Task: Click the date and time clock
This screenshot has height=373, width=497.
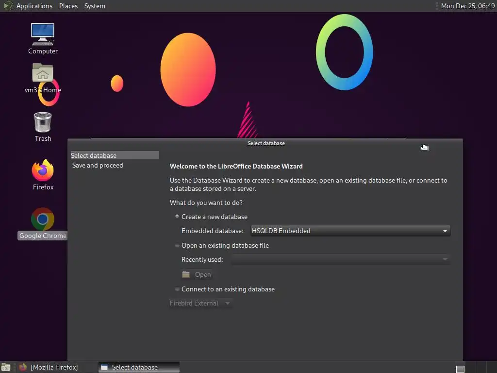Action: [x=468, y=6]
